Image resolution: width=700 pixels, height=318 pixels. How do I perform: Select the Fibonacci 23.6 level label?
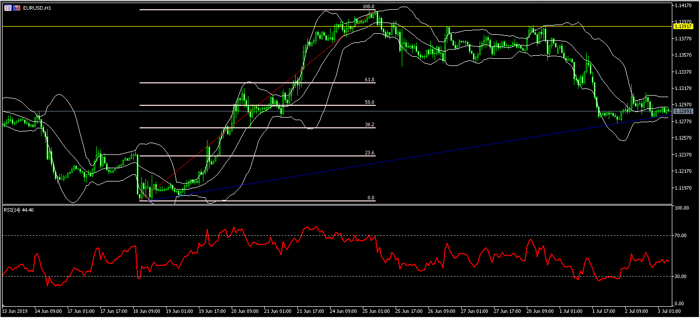(369, 152)
